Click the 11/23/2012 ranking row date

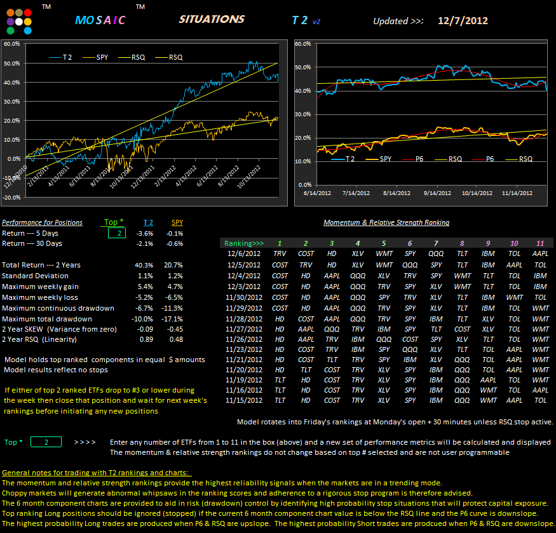tap(244, 349)
